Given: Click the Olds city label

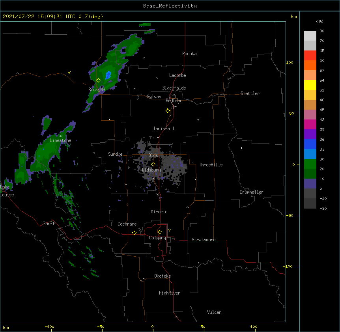Looking at the screenshot, I should coord(153,155).
